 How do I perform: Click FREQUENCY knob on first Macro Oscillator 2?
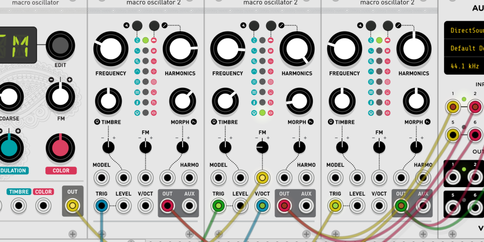[111, 48]
